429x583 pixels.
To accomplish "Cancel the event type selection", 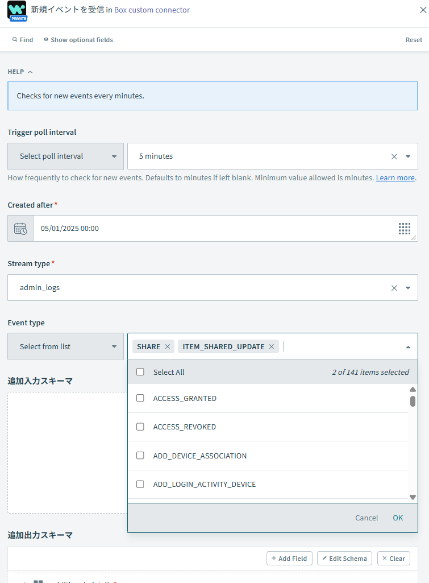I will click(366, 518).
